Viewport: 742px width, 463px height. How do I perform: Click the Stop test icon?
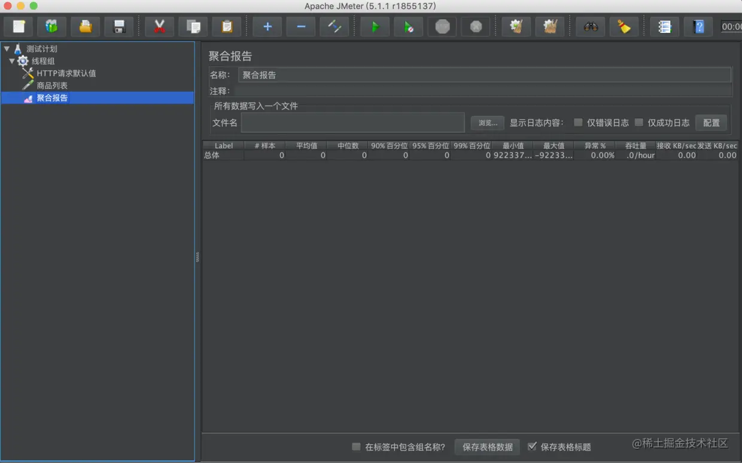tap(442, 27)
